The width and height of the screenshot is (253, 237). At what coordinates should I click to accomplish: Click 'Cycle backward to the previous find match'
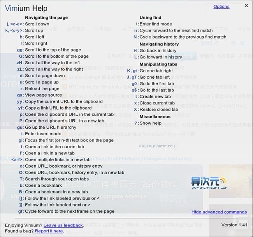pos(183,37)
